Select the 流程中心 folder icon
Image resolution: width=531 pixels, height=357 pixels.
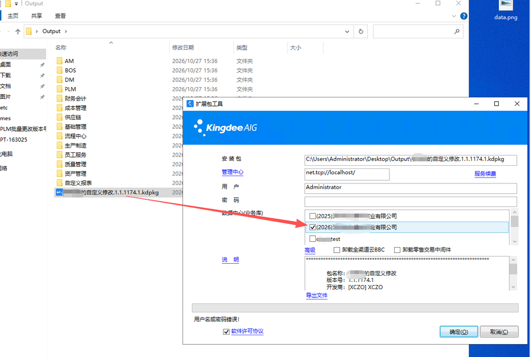pos(60,136)
